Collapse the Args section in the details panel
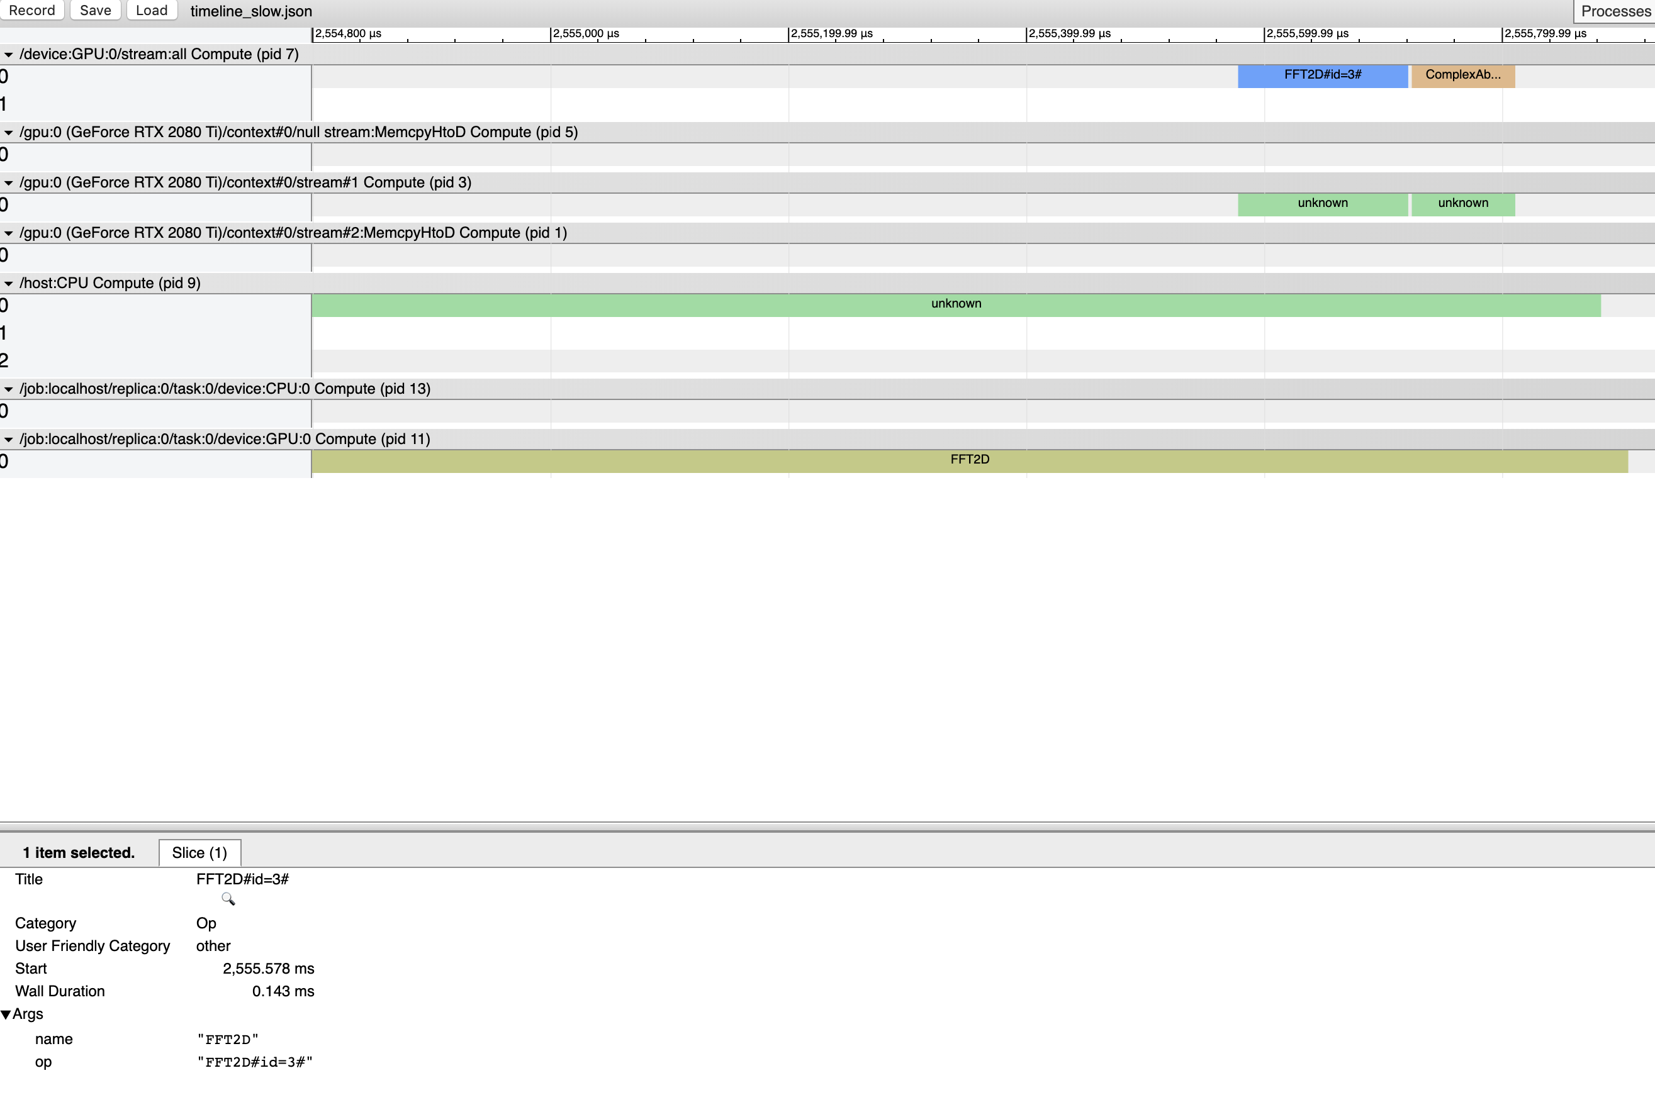Image resolution: width=1655 pixels, height=1112 pixels. (6, 1014)
